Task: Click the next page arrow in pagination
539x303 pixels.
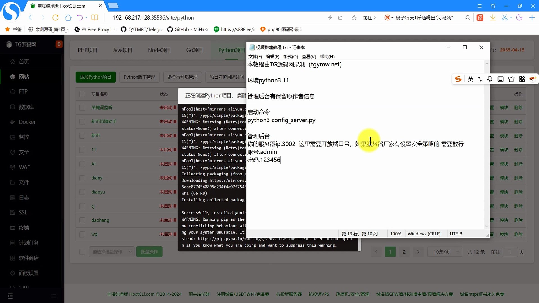Action: pyautogui.click(x=418, y=252)
